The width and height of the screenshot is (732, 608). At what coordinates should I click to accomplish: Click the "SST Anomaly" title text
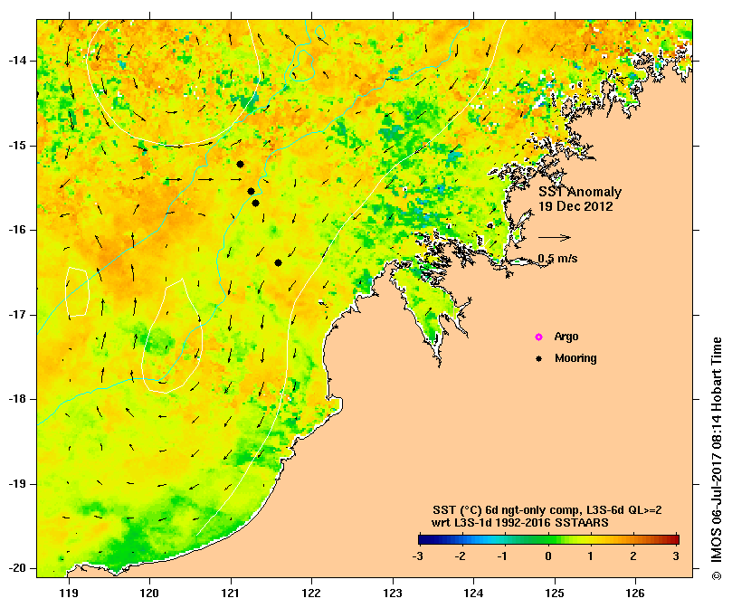pyautogui.click(x=580, y=192)
